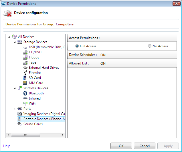Expand the Ports tree node
The image size is (182, 152).
(x=15, y=109)
